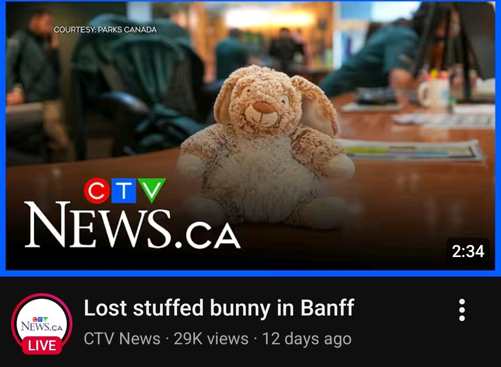Open the three-dot more options menu

(x=462, y=310)
